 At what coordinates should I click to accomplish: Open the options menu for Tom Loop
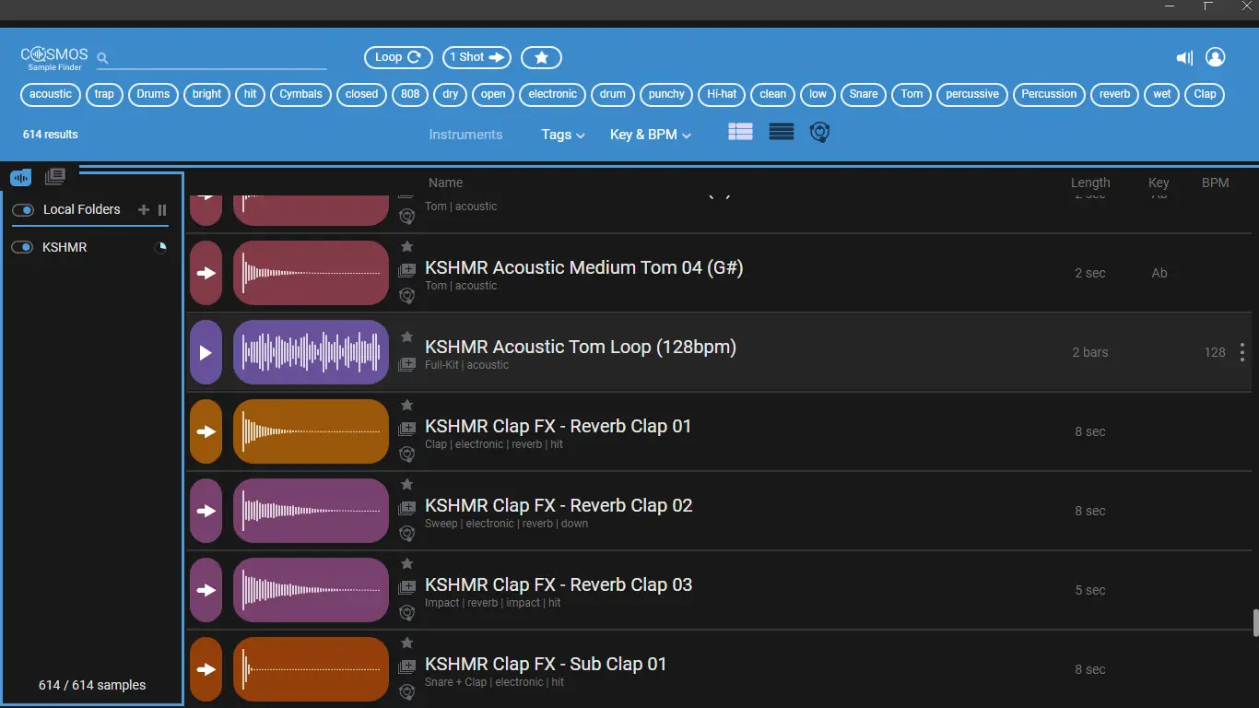1242,352
